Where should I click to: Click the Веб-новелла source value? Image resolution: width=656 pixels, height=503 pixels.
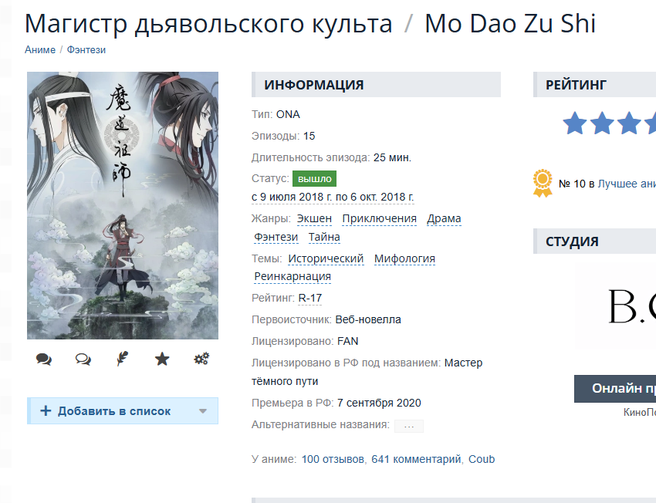(368, 320)
